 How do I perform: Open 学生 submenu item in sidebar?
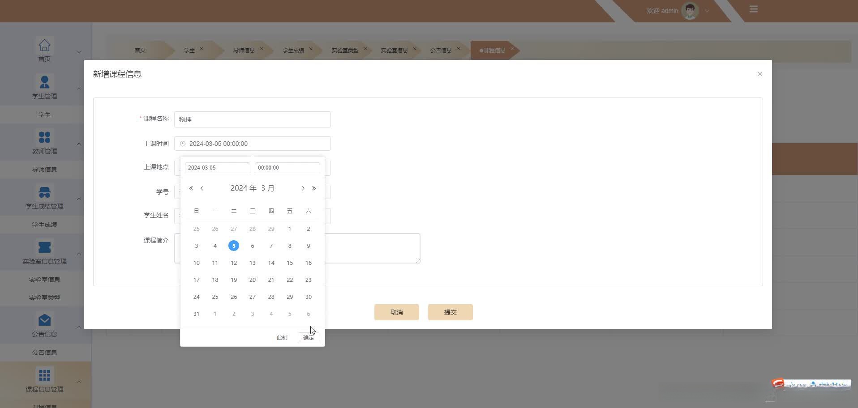click(x=44, y=115)
